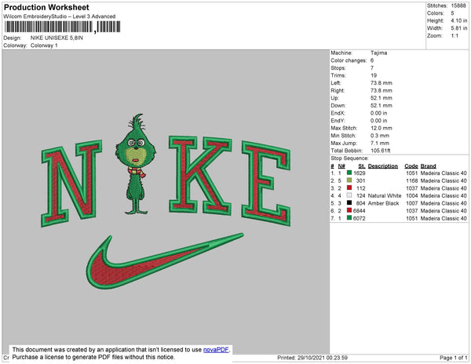The width and height of the screenshot is (471, 364).
Task: Click the design name 'NIKE UNISEXE 5,8IN'
Action: point(57,38)
